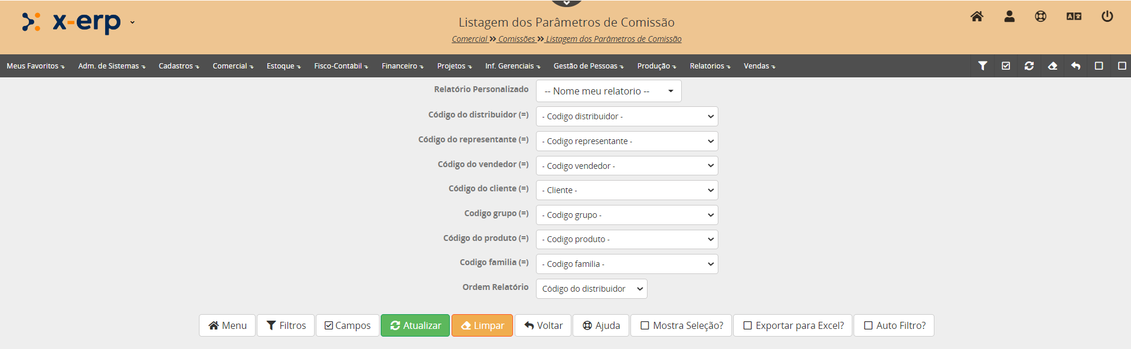Click the language translation icon
This screenshot has width=1131, height=349.
(x=1074, y=17)
